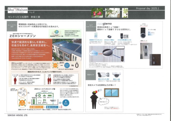Click the small round IoT hub icon
The width and height of the screenshot is (171, 121).
pos(109,36)
